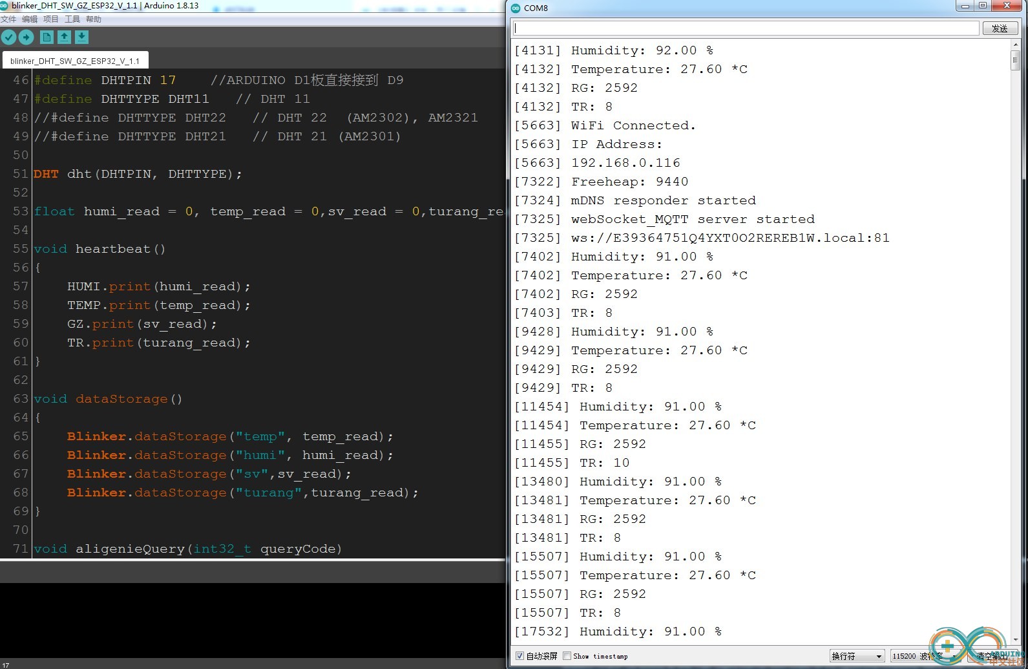Click 'void dataStorage()' in the editor
Viewport: 1028px width, 669px height.
pos(108,399)
